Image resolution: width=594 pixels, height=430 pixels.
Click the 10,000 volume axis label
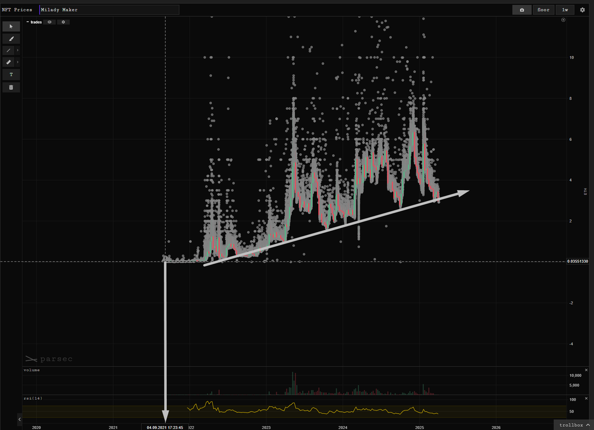[x=575, y=376]
